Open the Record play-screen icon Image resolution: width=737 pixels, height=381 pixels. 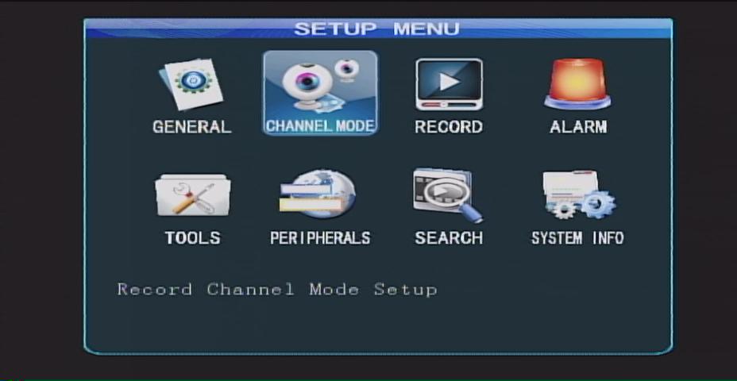449,84
